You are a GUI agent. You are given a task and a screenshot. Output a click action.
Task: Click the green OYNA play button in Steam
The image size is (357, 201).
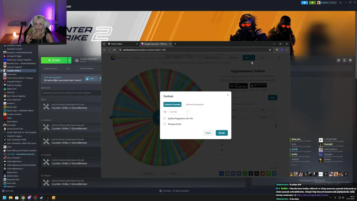[x=54, y=60]
